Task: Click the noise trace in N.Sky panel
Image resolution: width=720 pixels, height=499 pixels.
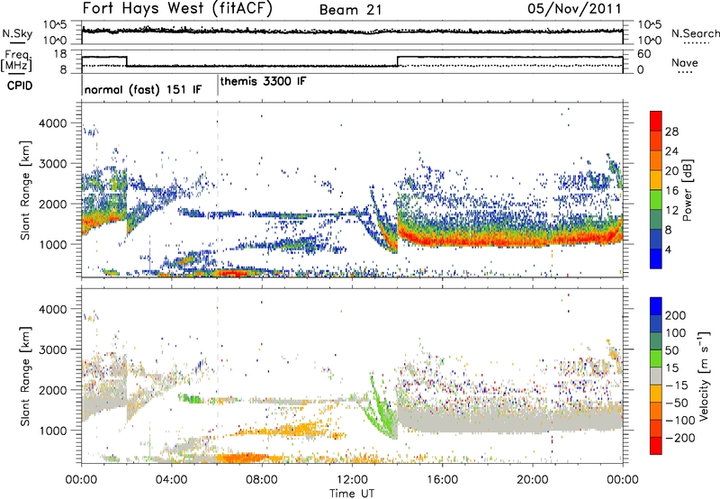Action: click(x=352, y=31)
